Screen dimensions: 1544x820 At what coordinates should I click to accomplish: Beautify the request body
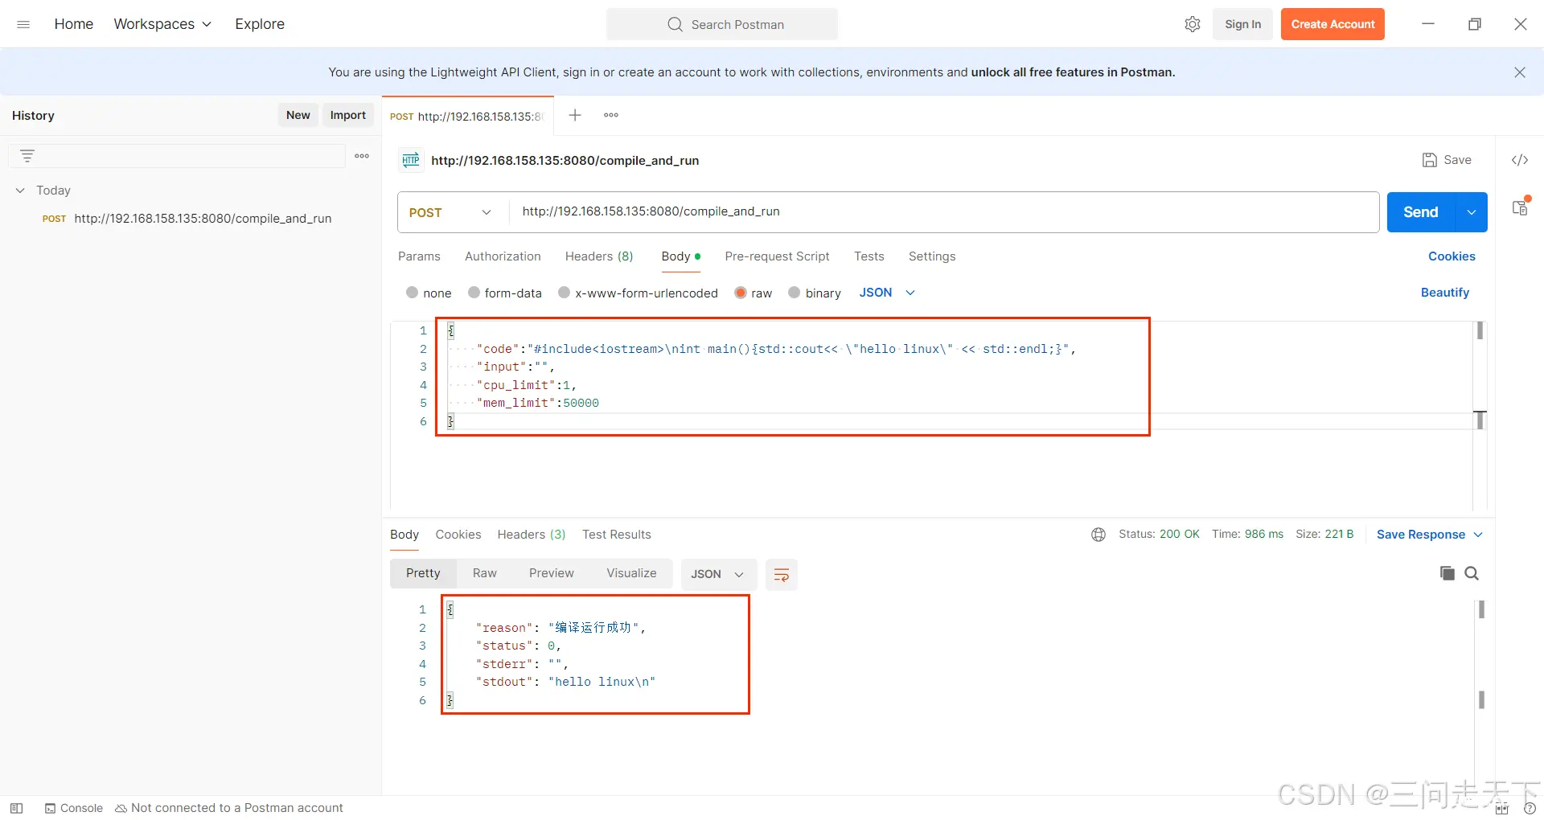click(x=1445, y=293)
